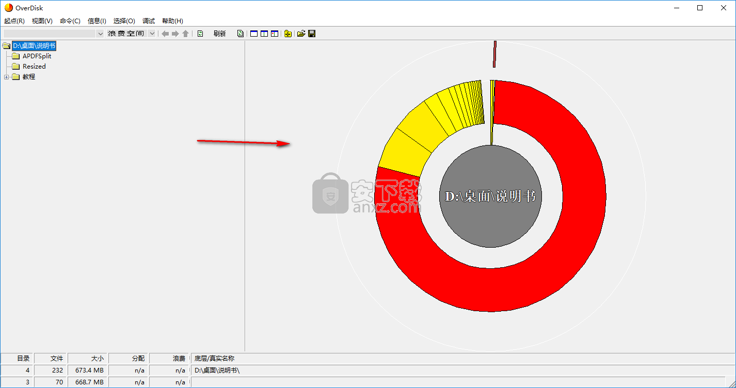The image size is (736, 388).
Task: Click the 刷新 refresh button
Action: tap(219, 34)
